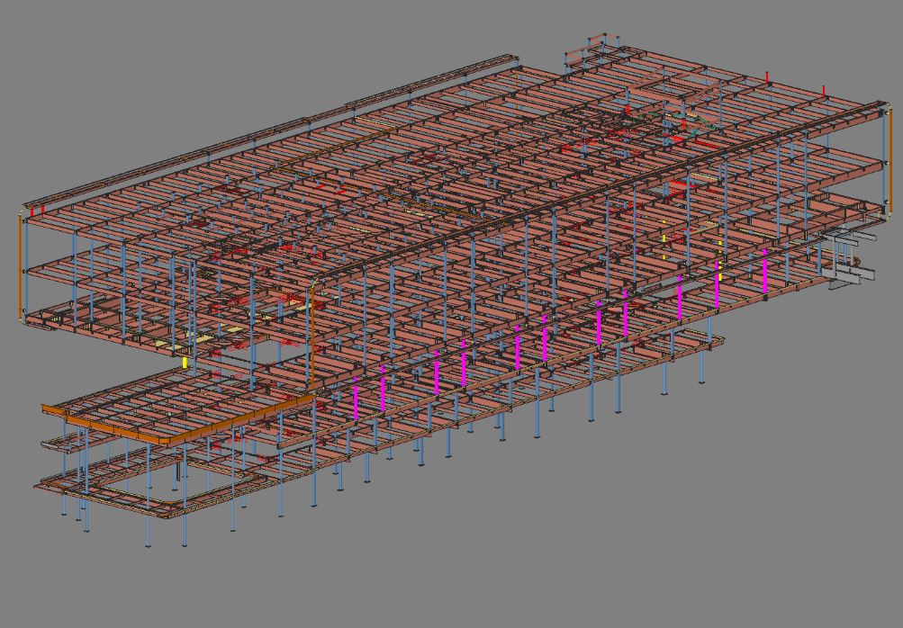903x628 pixels.
Task: Click the left red post on the far roof edge
Action: click(767, 78)
